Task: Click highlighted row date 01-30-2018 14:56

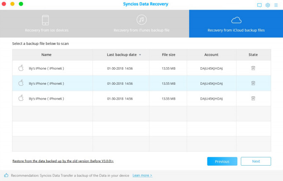Action: coord(120,83)
